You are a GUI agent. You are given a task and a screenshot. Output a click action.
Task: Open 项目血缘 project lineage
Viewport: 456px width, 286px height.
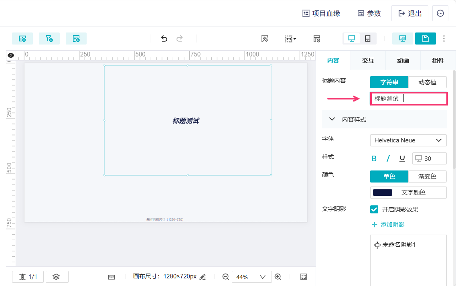[x=321, y=13]
